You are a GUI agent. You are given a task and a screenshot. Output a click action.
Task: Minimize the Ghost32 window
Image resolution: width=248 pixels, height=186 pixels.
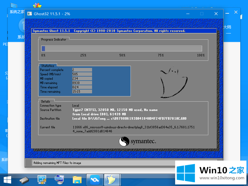coord(188,14)
